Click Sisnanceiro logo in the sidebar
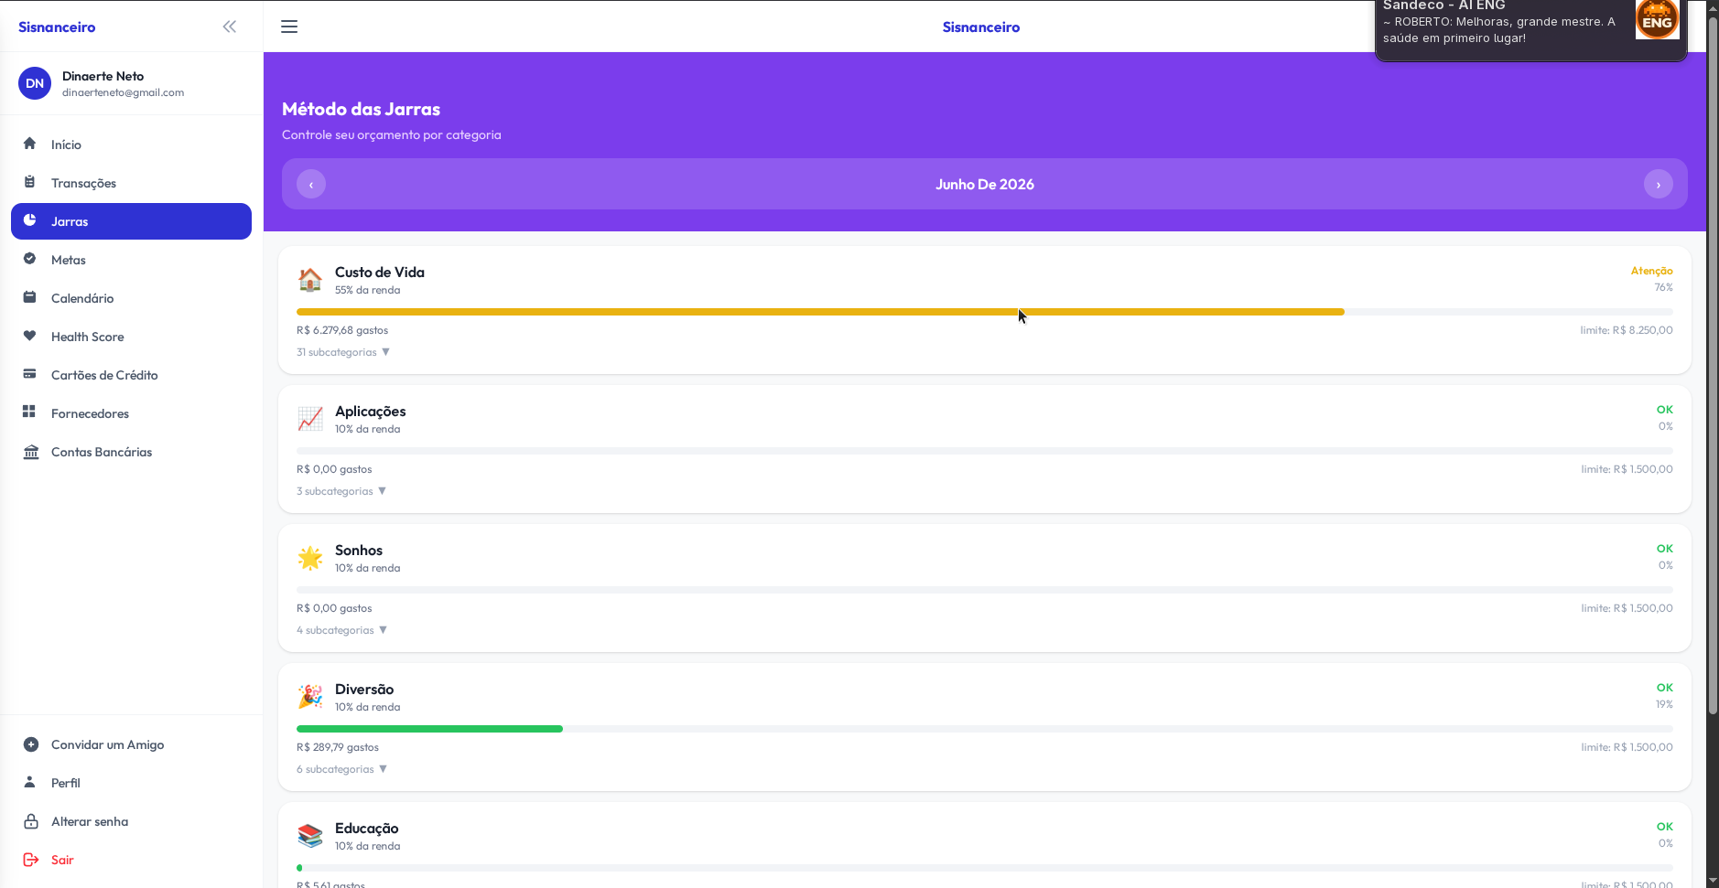 coord(57,27)
